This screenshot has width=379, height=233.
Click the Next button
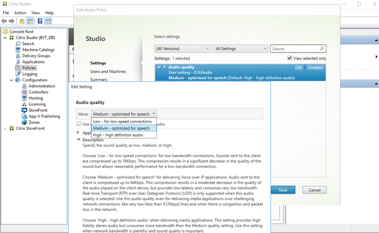(x=283, y=190)
